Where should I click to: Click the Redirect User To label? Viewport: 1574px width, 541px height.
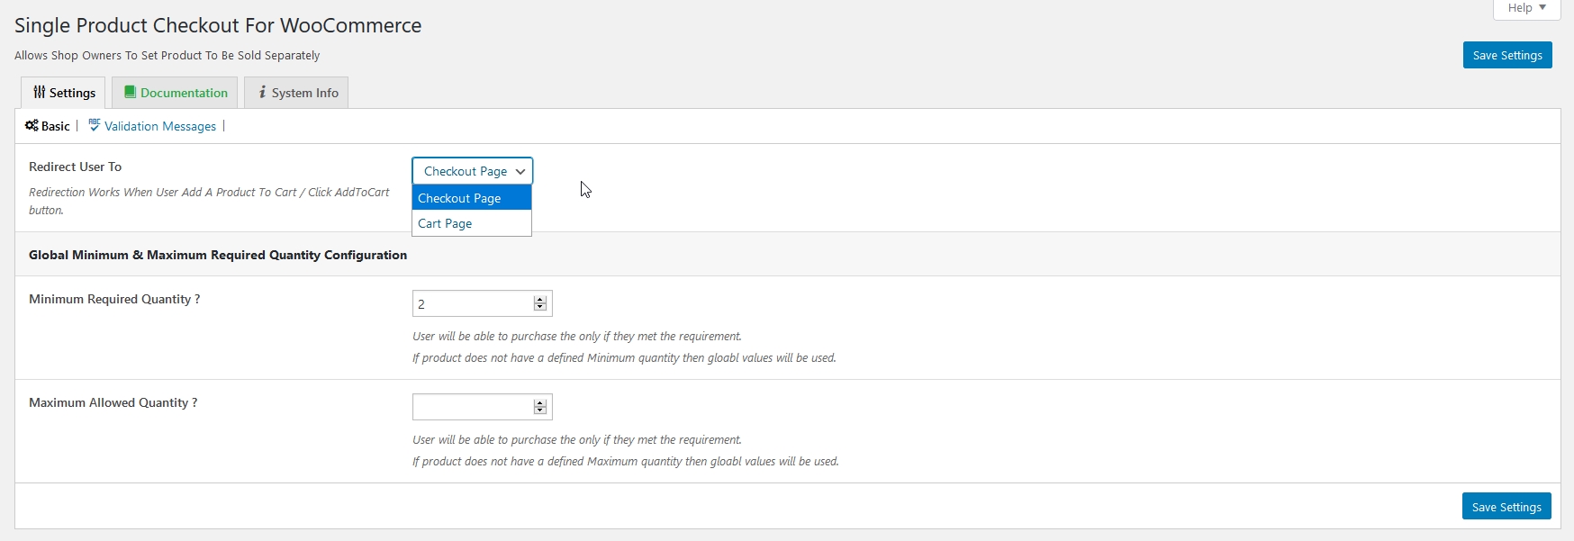(x=75, y=167)
